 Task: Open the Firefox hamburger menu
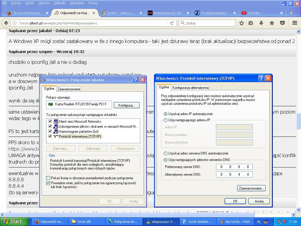click(x=295, y=23)
